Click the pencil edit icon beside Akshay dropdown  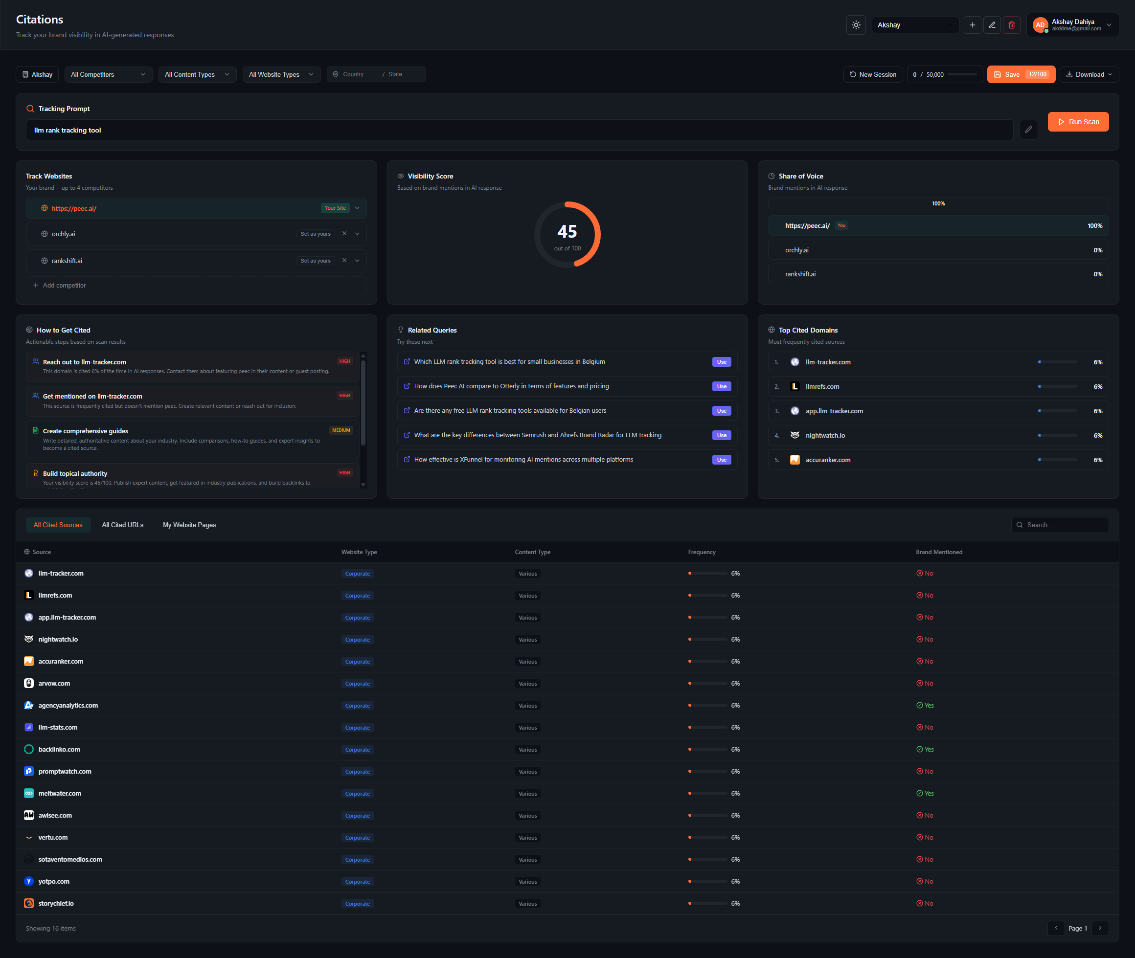point(992,25)
